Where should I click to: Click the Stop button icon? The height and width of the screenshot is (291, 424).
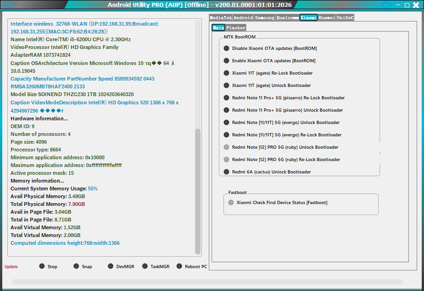(x=42, y=266)
